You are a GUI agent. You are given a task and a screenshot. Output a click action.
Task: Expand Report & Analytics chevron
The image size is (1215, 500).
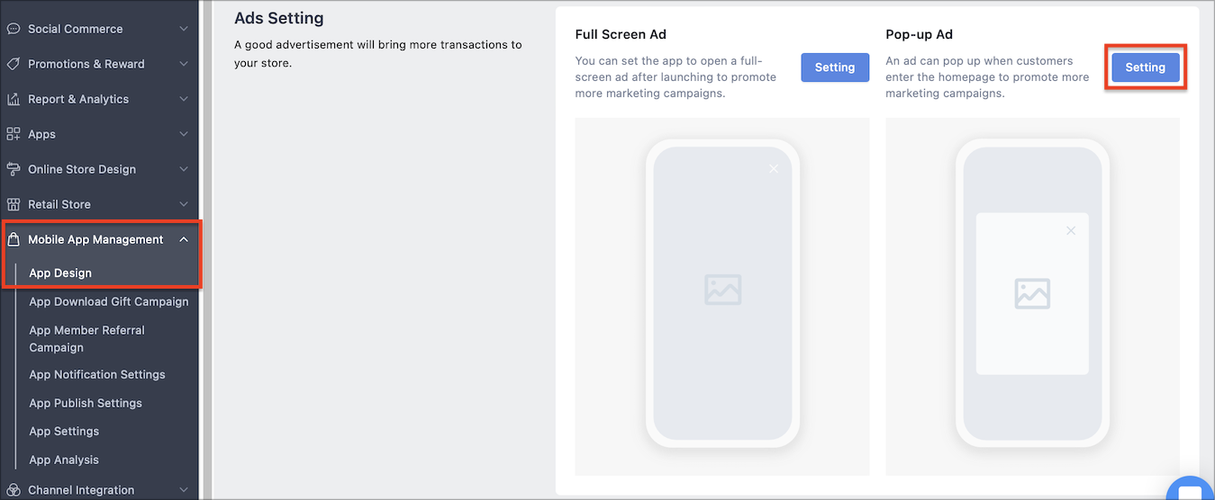[184, 99]
